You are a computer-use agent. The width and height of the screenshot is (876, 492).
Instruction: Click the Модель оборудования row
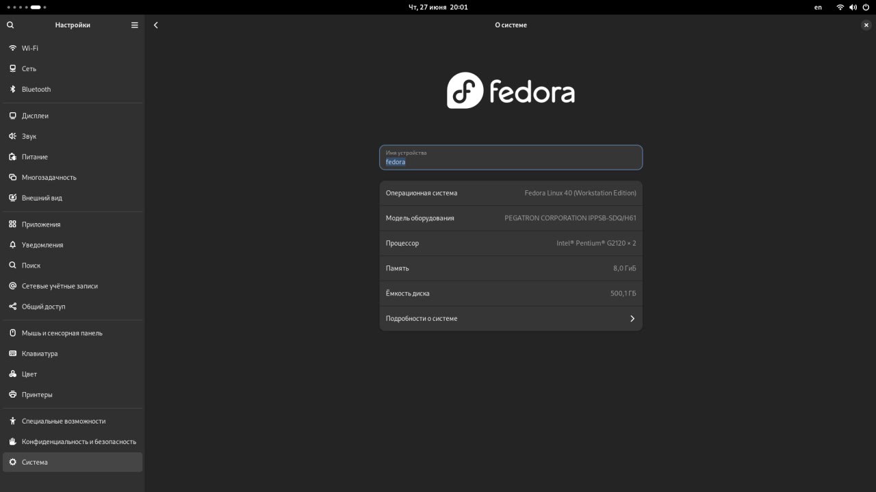coord(511,218)
